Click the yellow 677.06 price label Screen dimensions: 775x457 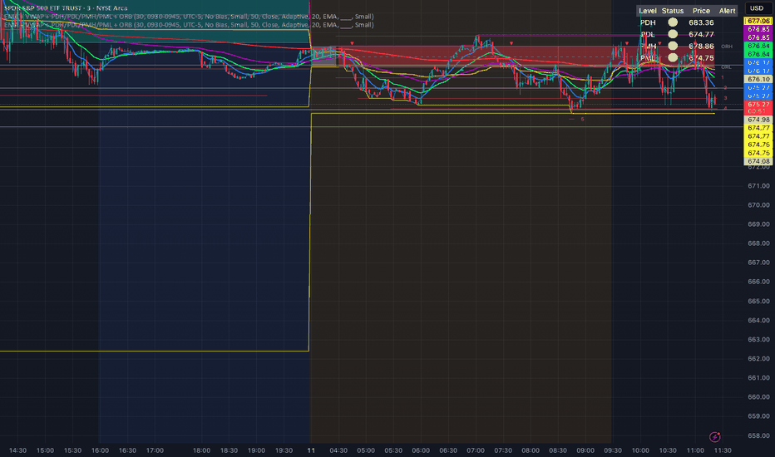pyautogui.click(x=758, y=20)
